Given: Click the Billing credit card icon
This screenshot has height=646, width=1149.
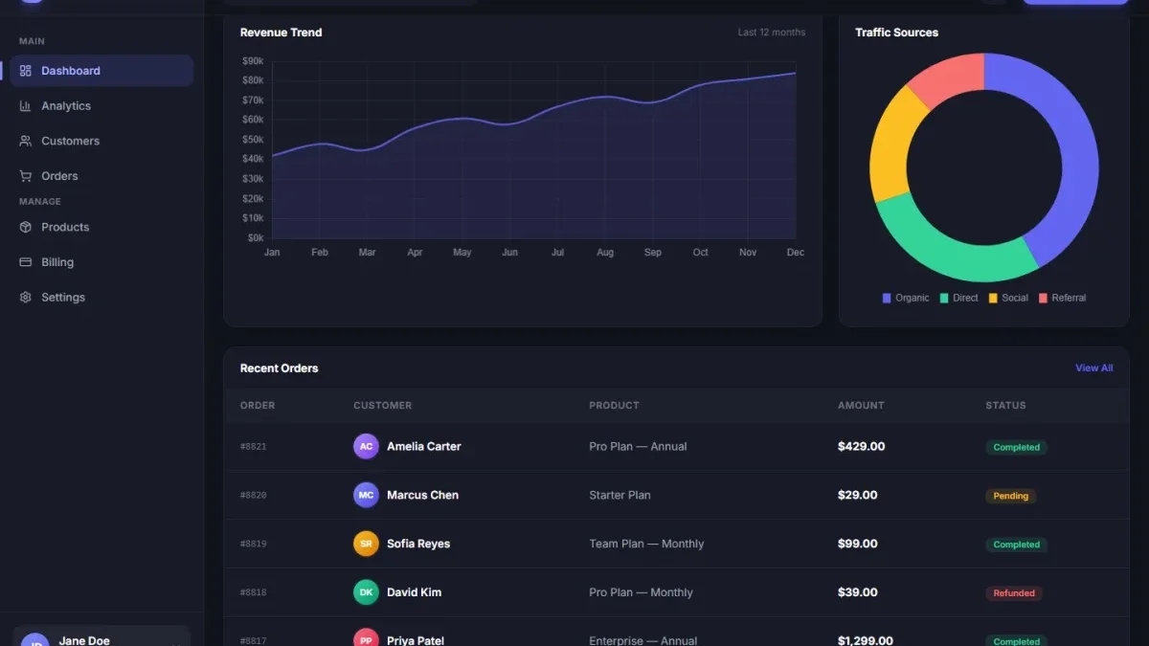Looking at the screenshot, I should tap(26, 262).
